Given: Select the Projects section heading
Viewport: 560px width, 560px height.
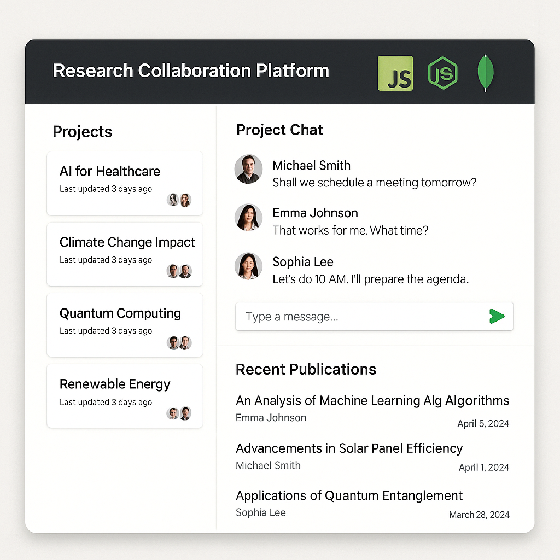Looking at the screenshot, I should [82, 131].
